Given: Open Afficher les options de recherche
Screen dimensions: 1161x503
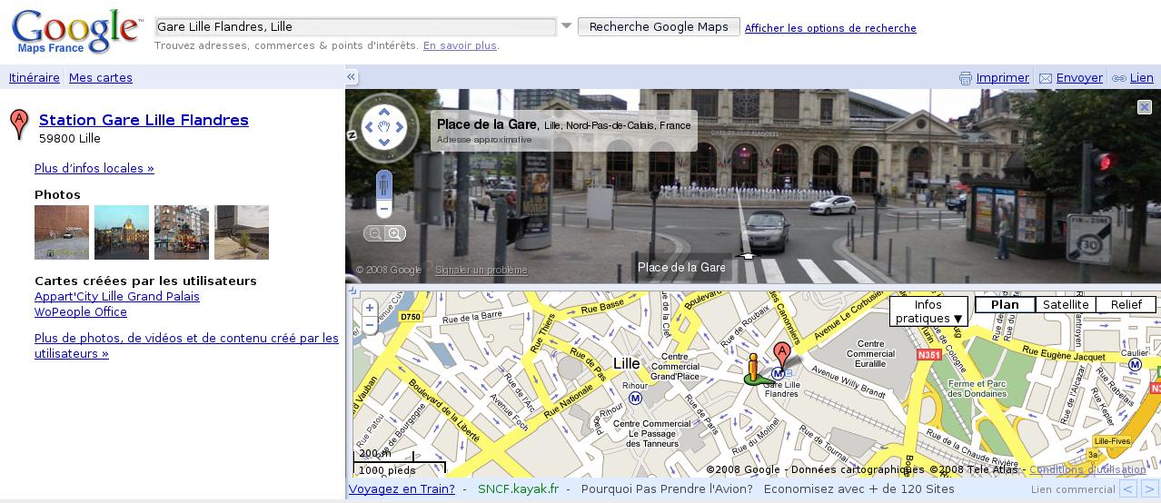Looking at the screenshot, I should (x=830, y=28).
